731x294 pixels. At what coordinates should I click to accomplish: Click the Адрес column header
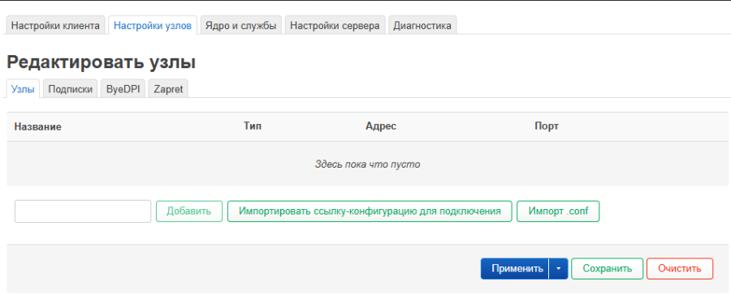point(381,126)
